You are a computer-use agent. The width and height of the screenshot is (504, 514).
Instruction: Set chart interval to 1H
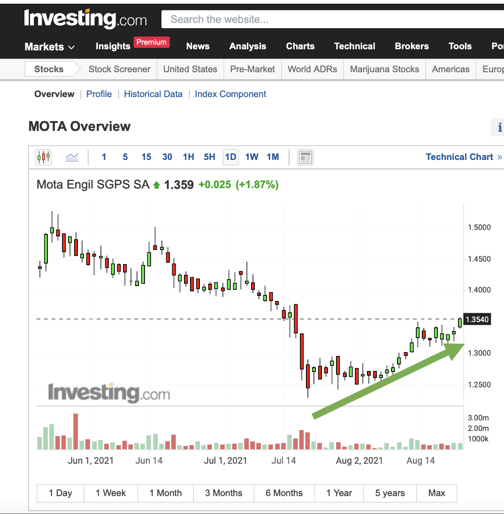coord(189,157)
